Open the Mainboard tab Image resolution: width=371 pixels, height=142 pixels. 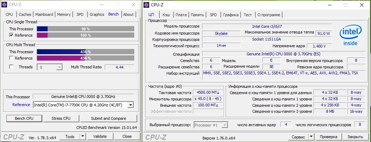[44, 14]
